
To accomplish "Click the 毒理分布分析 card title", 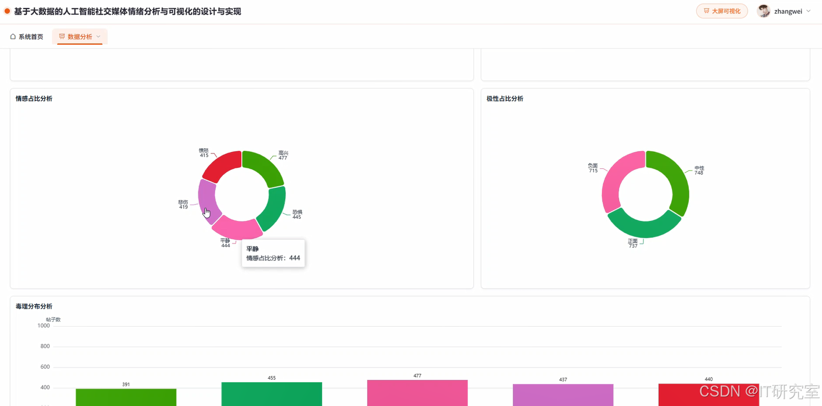I will (34, 306).
